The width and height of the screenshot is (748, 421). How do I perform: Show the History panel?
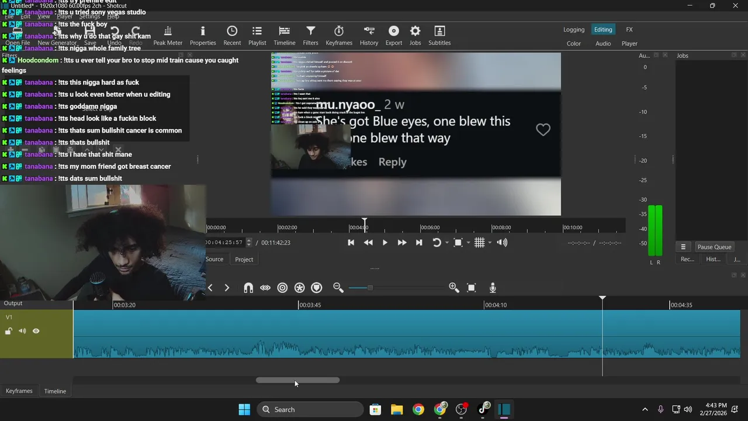coord(369,36)
